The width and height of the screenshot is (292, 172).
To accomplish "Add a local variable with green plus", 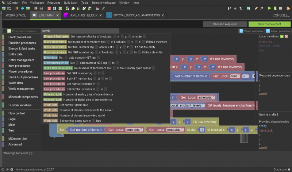I will coord(282,36).
